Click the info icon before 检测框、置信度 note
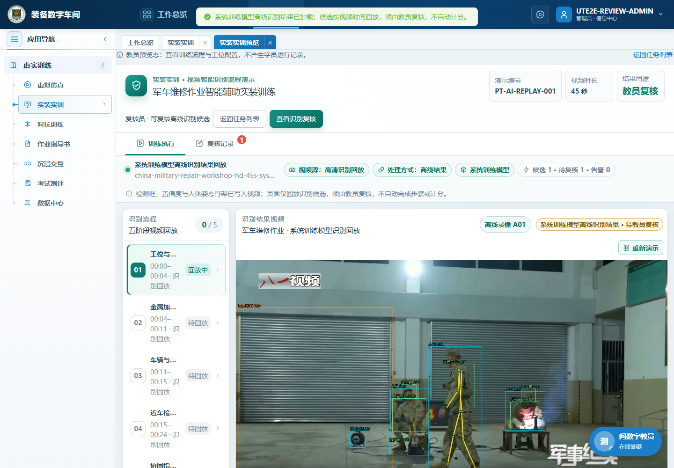 pos(129,194)
